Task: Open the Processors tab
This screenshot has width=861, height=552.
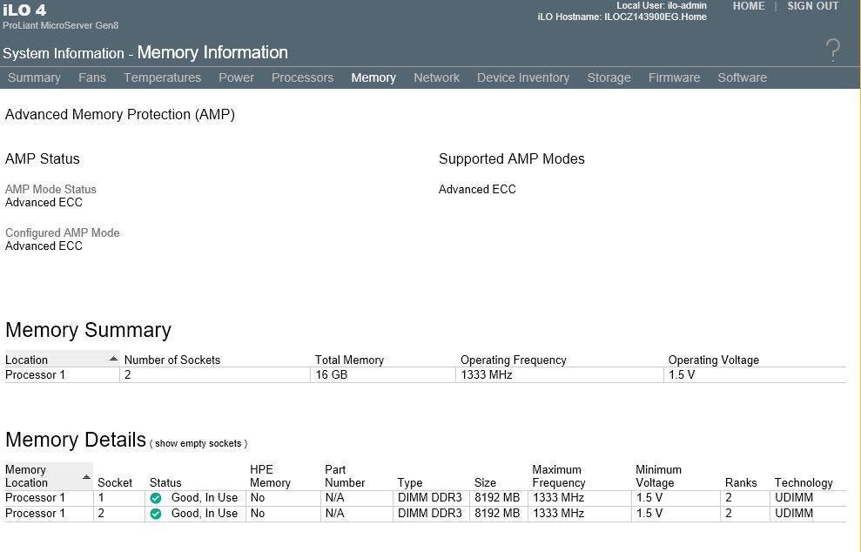Action: pos(303,77)
